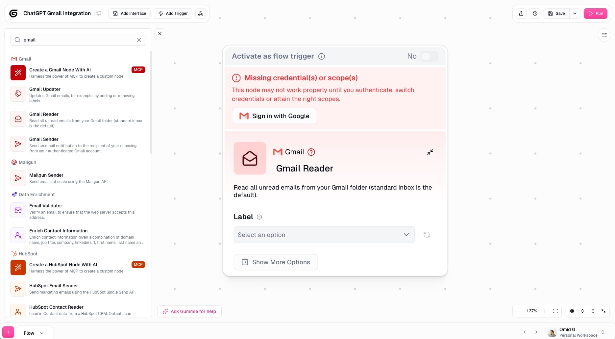Click the Mailgun Sender node icon
Screen dimensions: 615x339
18,178
